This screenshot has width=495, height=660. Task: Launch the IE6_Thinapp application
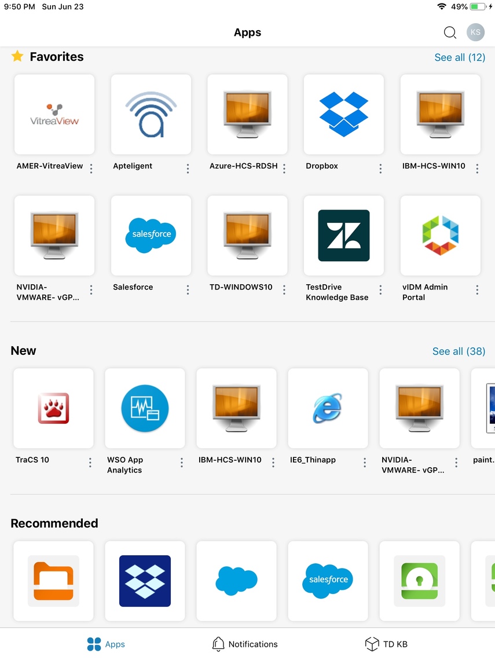coord(328,408)
